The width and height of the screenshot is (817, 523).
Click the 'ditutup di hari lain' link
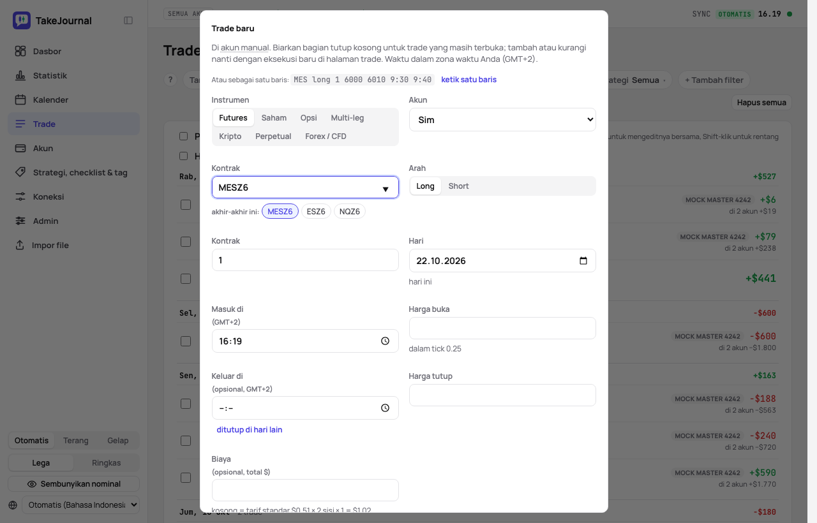point(250,430)
